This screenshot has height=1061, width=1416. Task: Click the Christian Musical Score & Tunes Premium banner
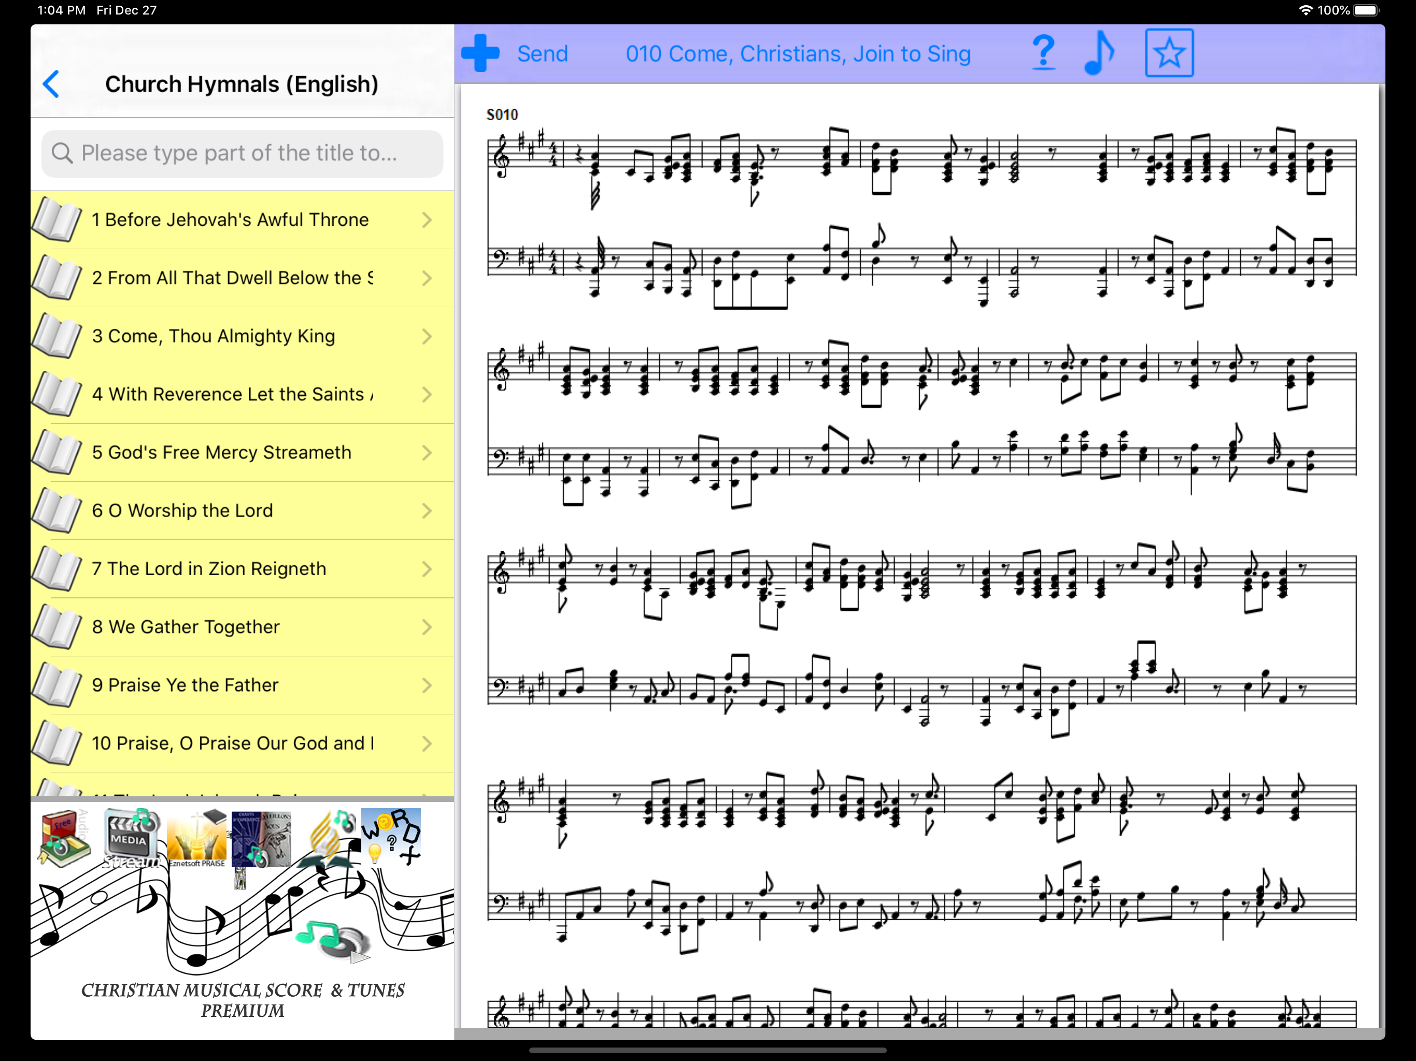[x=243, y=1000]
